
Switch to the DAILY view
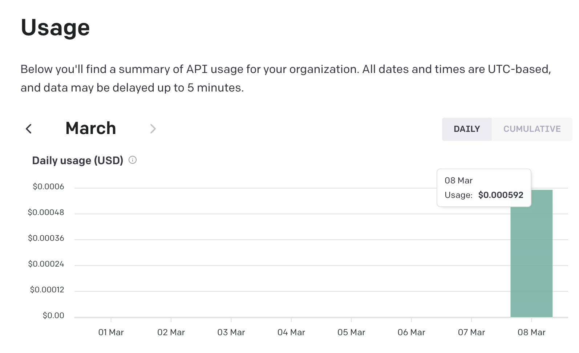pyautogui.click(x=467, y=129)
